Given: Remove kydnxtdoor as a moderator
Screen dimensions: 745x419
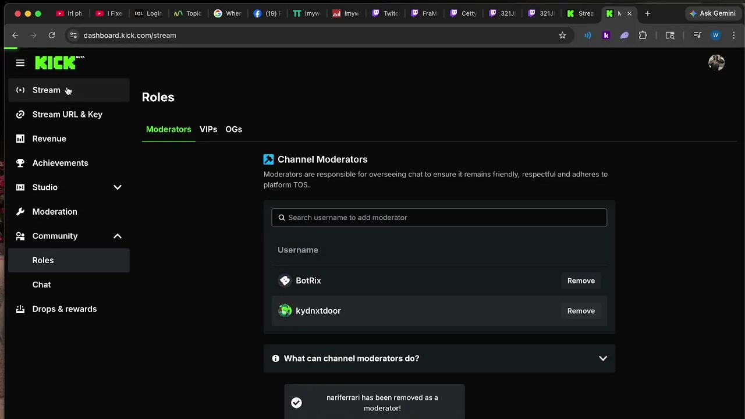Looking at the screenshot, I should point(581,311).
